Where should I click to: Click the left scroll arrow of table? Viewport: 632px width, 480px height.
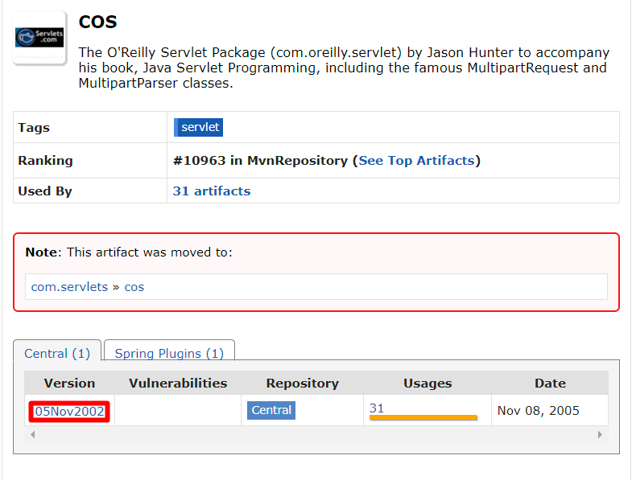pos(33,434)
